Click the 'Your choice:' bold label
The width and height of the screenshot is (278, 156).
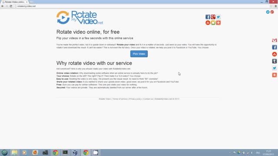click(63, 76)
